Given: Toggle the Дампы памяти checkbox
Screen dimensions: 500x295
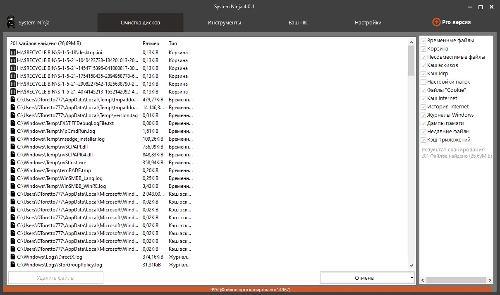Looking at the screenshot, I should pos(423,123).
